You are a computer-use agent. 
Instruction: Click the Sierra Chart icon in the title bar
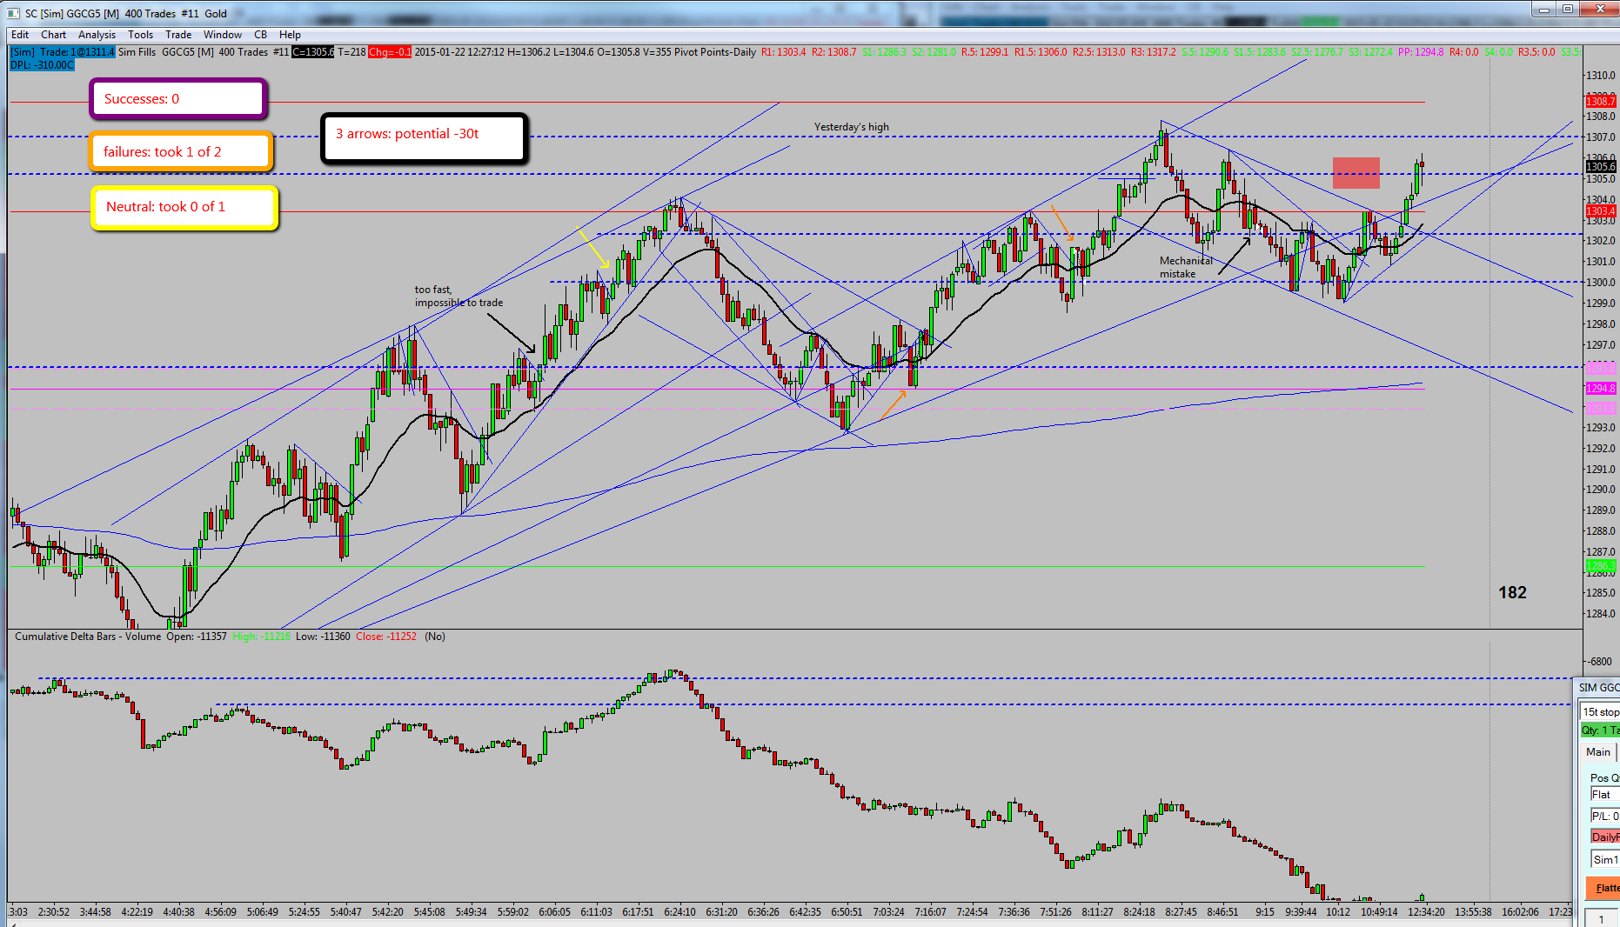13,13
